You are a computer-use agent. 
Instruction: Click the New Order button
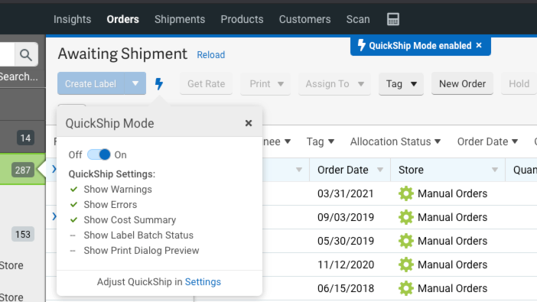(x=462, y=84)
